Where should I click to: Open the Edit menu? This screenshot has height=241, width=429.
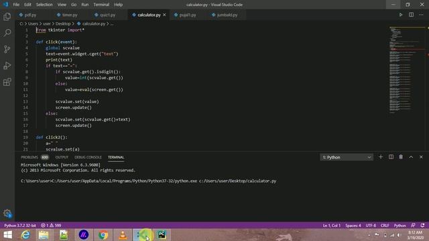pos(27,5)
